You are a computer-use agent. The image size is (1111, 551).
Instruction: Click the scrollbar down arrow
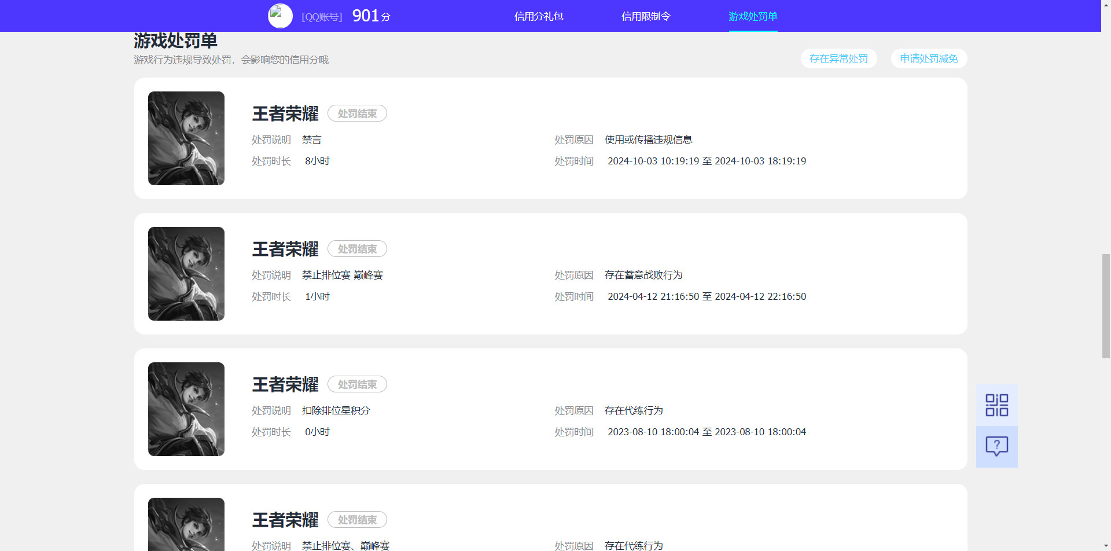point(1106,546)
